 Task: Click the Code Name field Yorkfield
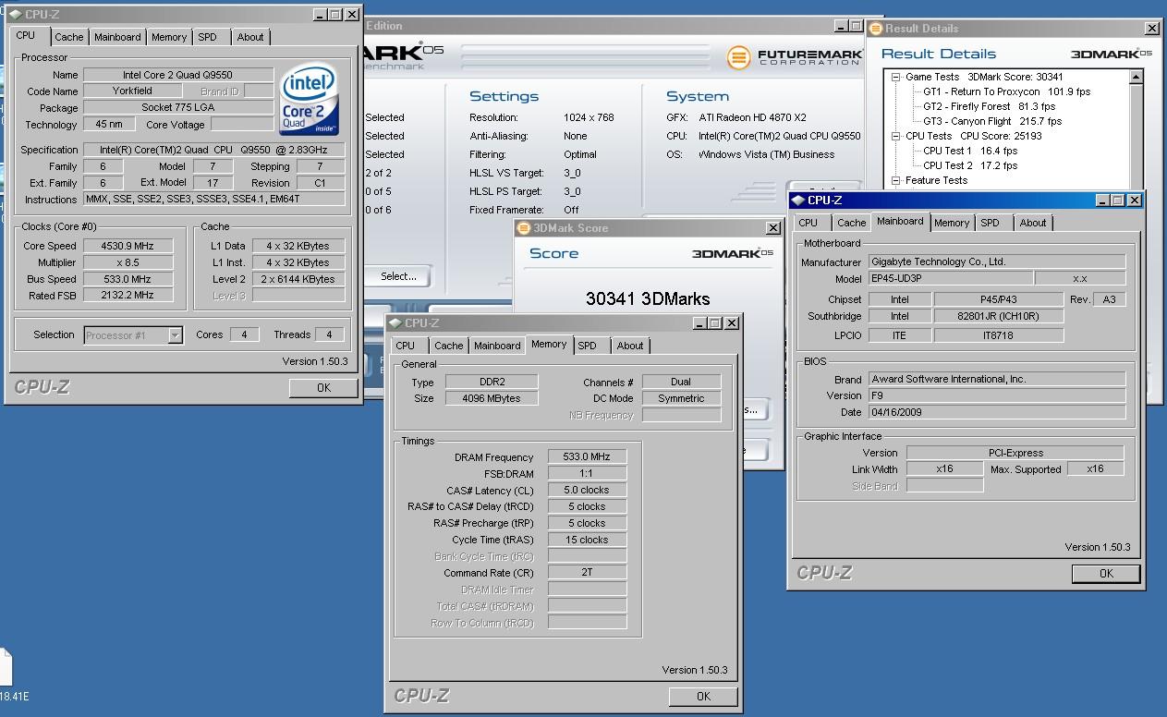(x=132, y=91)
